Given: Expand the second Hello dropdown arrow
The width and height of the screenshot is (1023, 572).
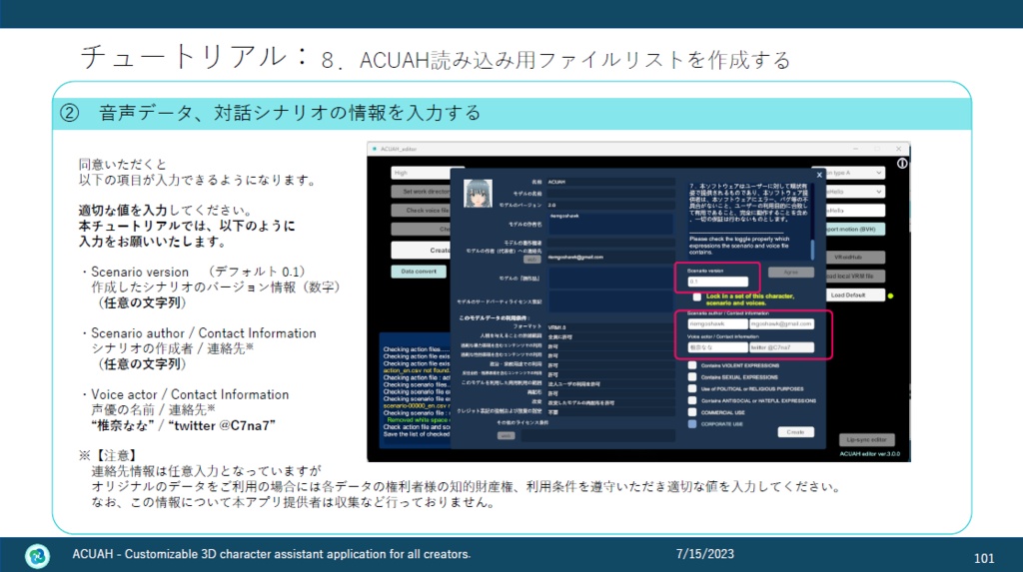Looking at the screenshot, I should [x=879, y=192].
